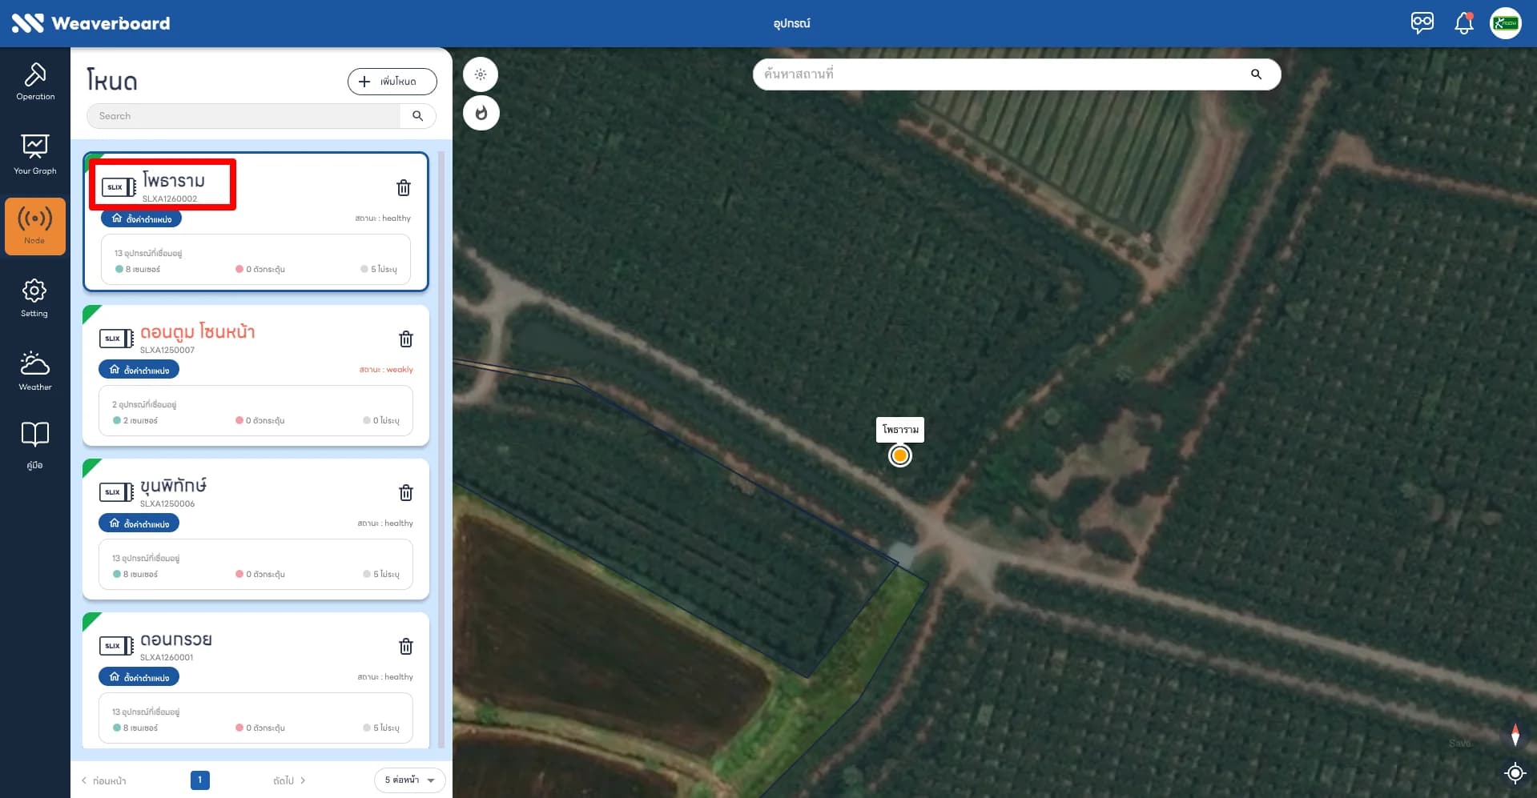Go to next page of nodes
Screen dimensions: 1537x798
289,780
